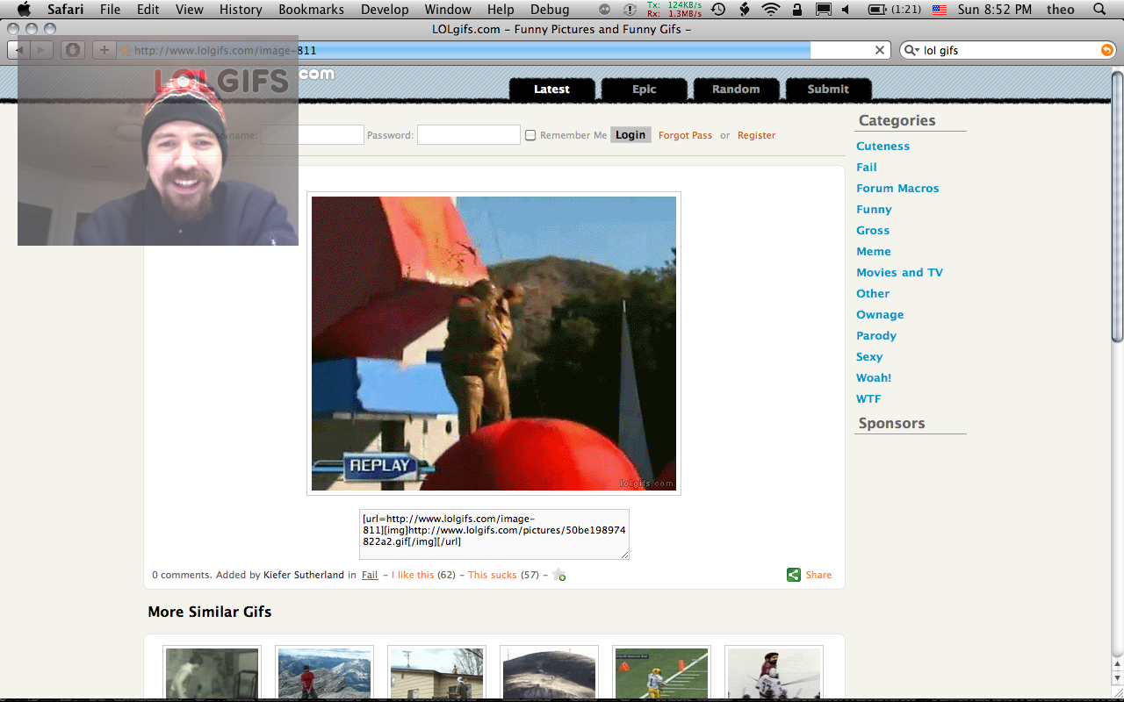1124x702 pixels.
Task: Click the Password input field
Action: coord(468,135)
